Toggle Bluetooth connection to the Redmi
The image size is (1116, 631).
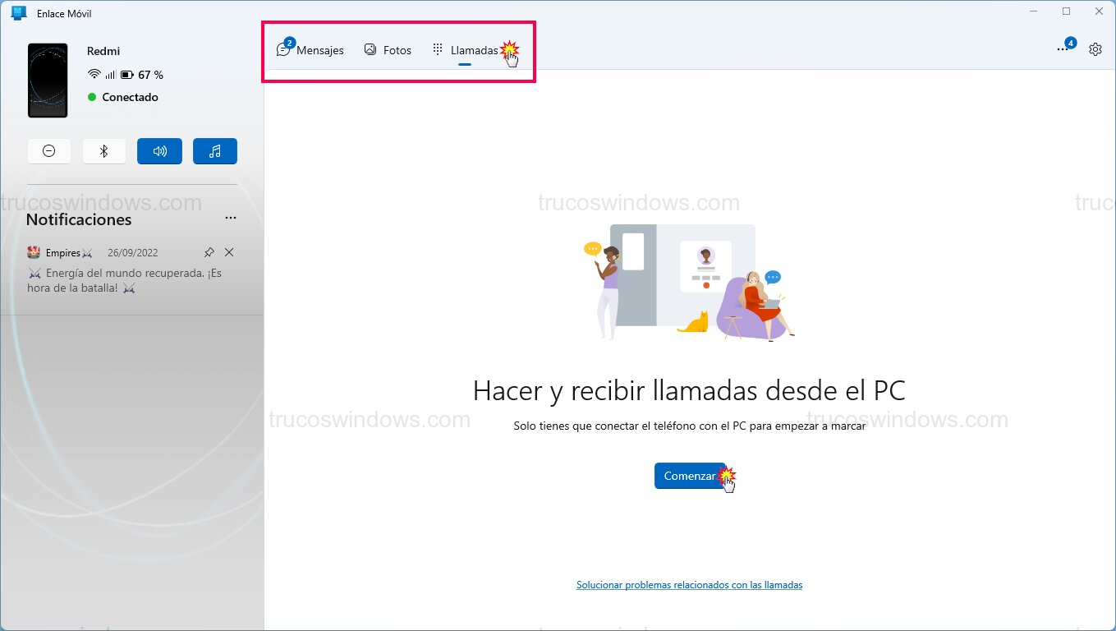point(104,151)
